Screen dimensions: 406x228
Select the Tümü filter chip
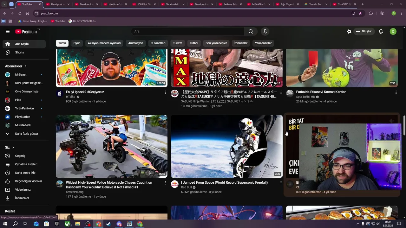pos(62,43)
